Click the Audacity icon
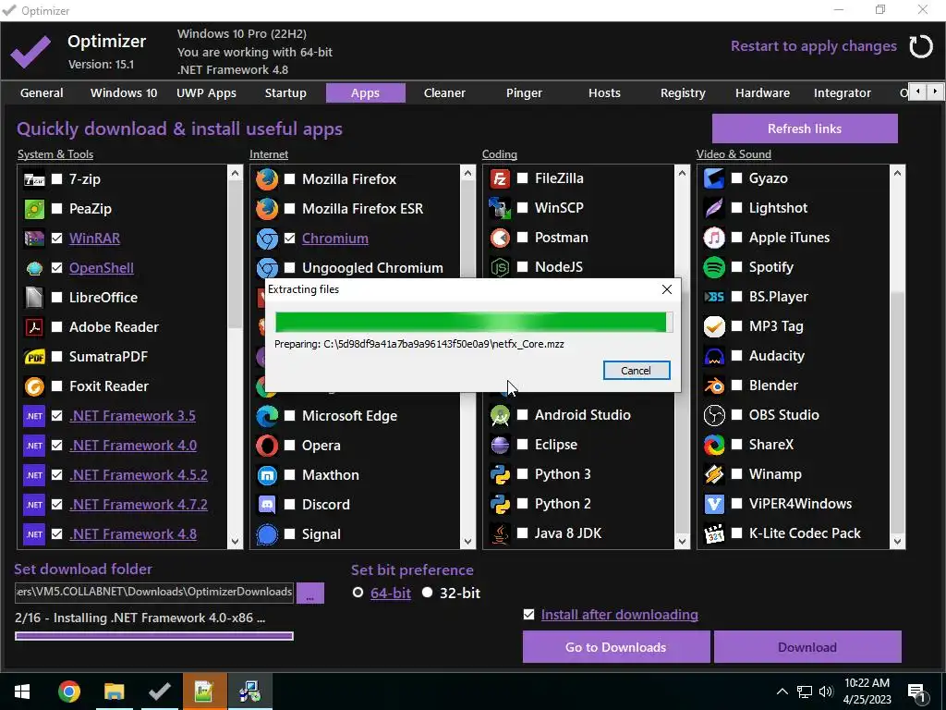This screenshot has width=946, height=710. (714, 356)
